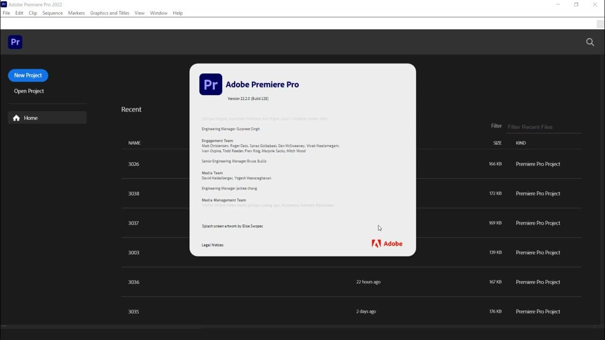Screen dimensions: 605x340
Task: Open recent project 3026
Action: click(x=134, y=164)
